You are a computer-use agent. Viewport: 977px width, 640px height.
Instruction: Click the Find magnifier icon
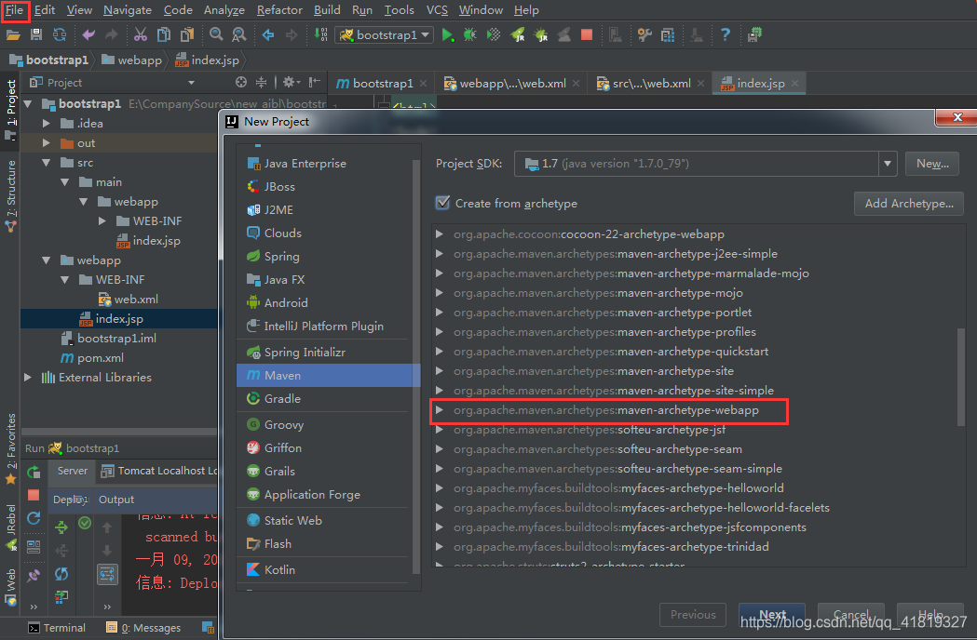point(216,34)
